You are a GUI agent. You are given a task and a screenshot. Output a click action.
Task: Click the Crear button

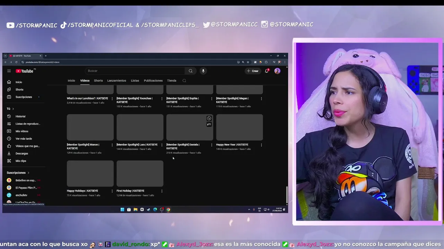[253, 71]
